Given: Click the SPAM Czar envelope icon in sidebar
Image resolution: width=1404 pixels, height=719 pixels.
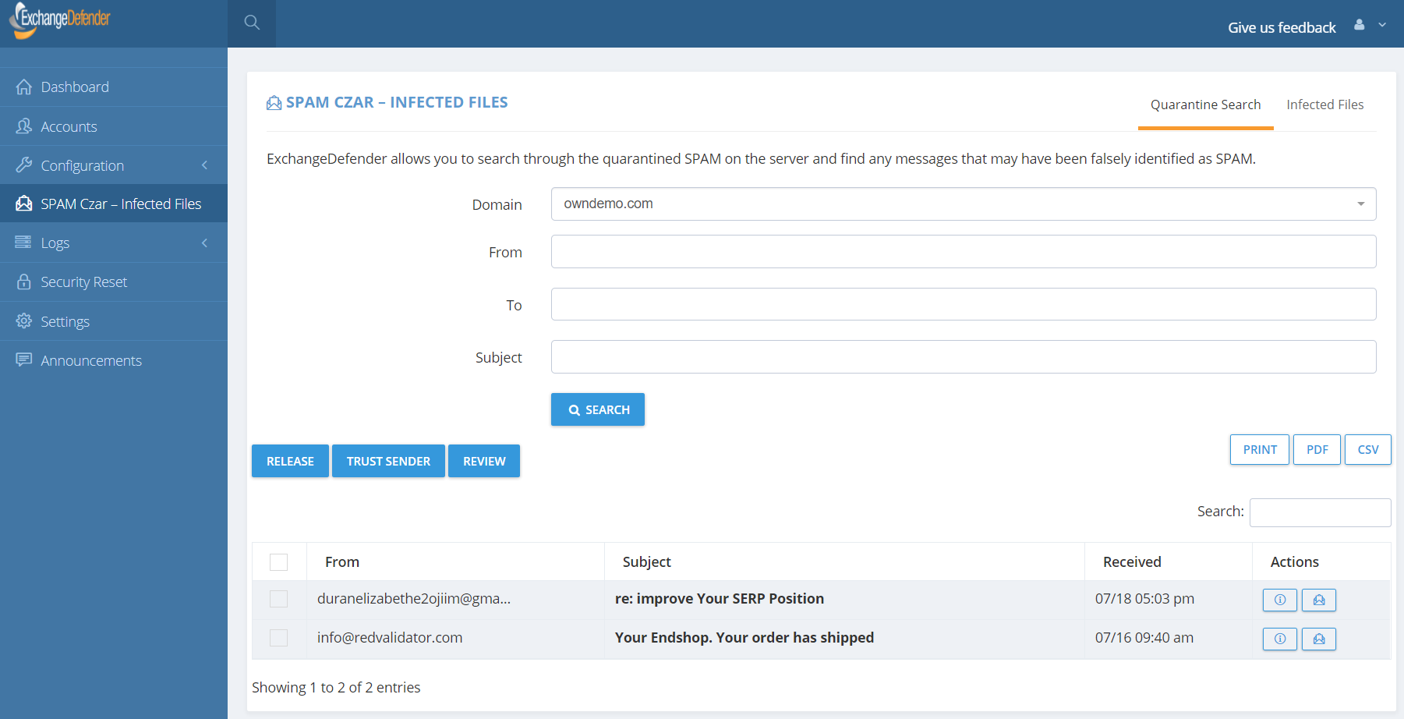Looking at the screenshot, I should (x=24, y=204).
